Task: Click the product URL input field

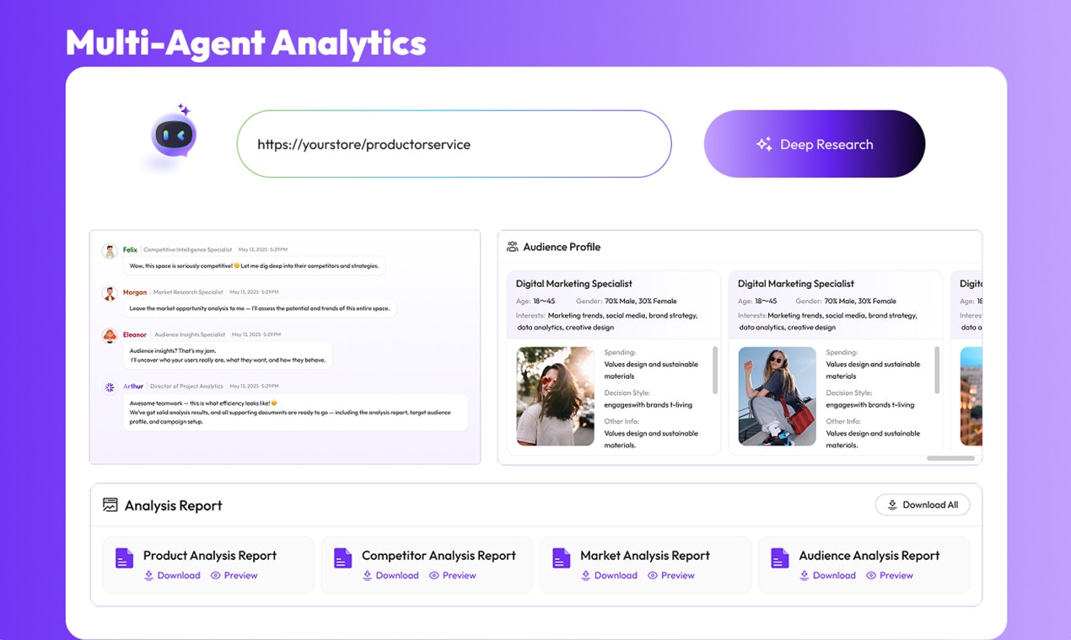Action: 454,143
